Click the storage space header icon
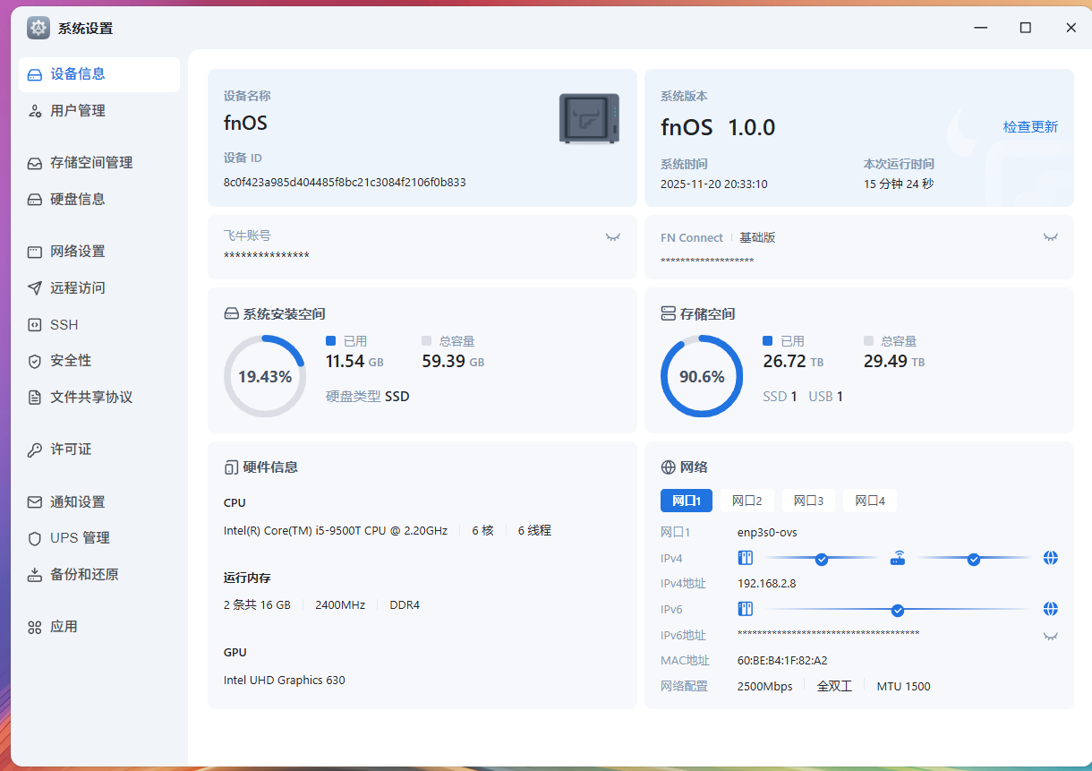Viewport: 1092px width, 771px height. pyautogui.click(x=668, y=314)
